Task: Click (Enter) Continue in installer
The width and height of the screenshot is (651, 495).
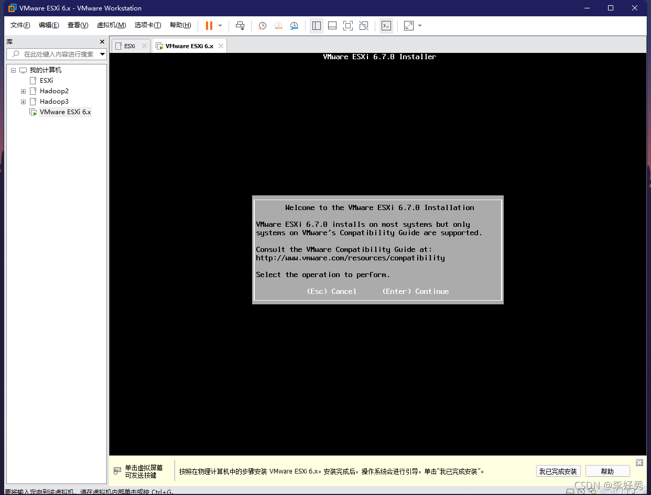Action: pos(416,291)
